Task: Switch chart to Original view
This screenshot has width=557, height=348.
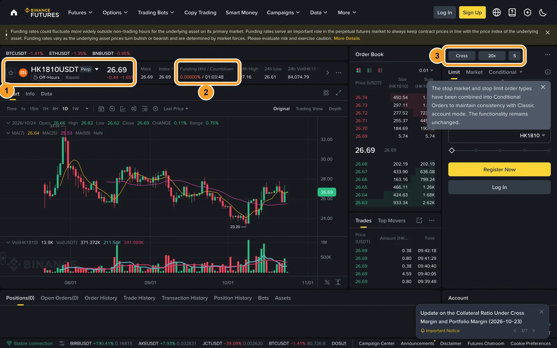Action: 281,109
